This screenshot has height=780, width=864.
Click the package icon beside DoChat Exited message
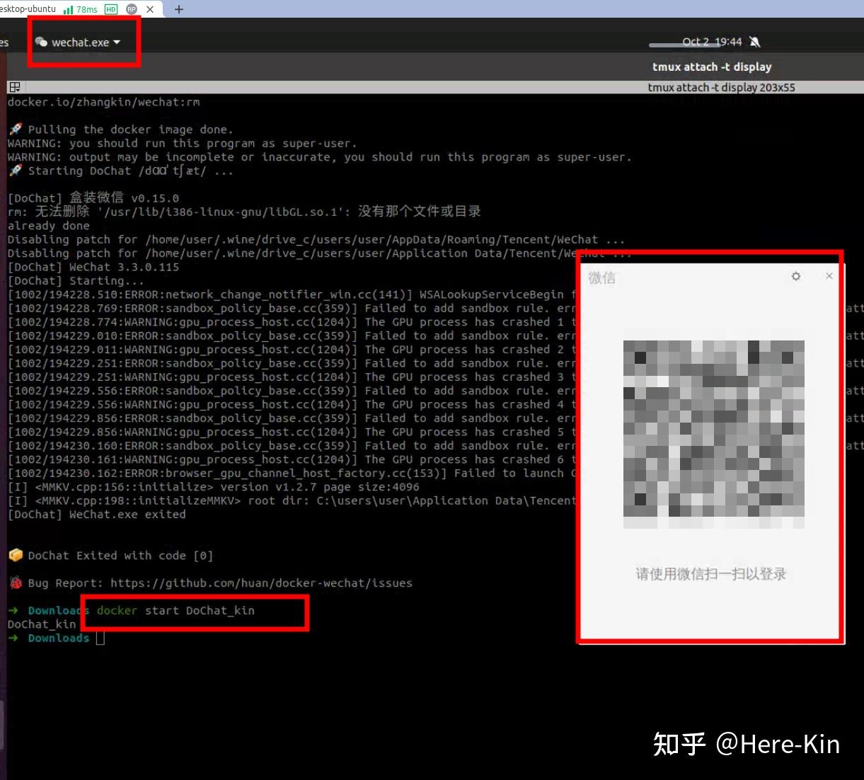[x=14, y=555]
